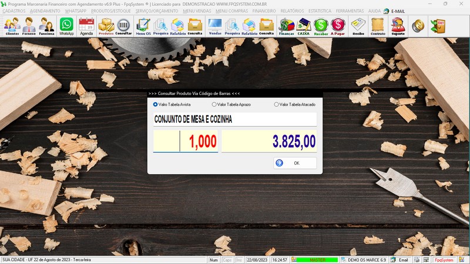Viewport: 470px width, 264px height.
Task: Click the date 22/08/2023 in status bar
Action: click(257, 260)
